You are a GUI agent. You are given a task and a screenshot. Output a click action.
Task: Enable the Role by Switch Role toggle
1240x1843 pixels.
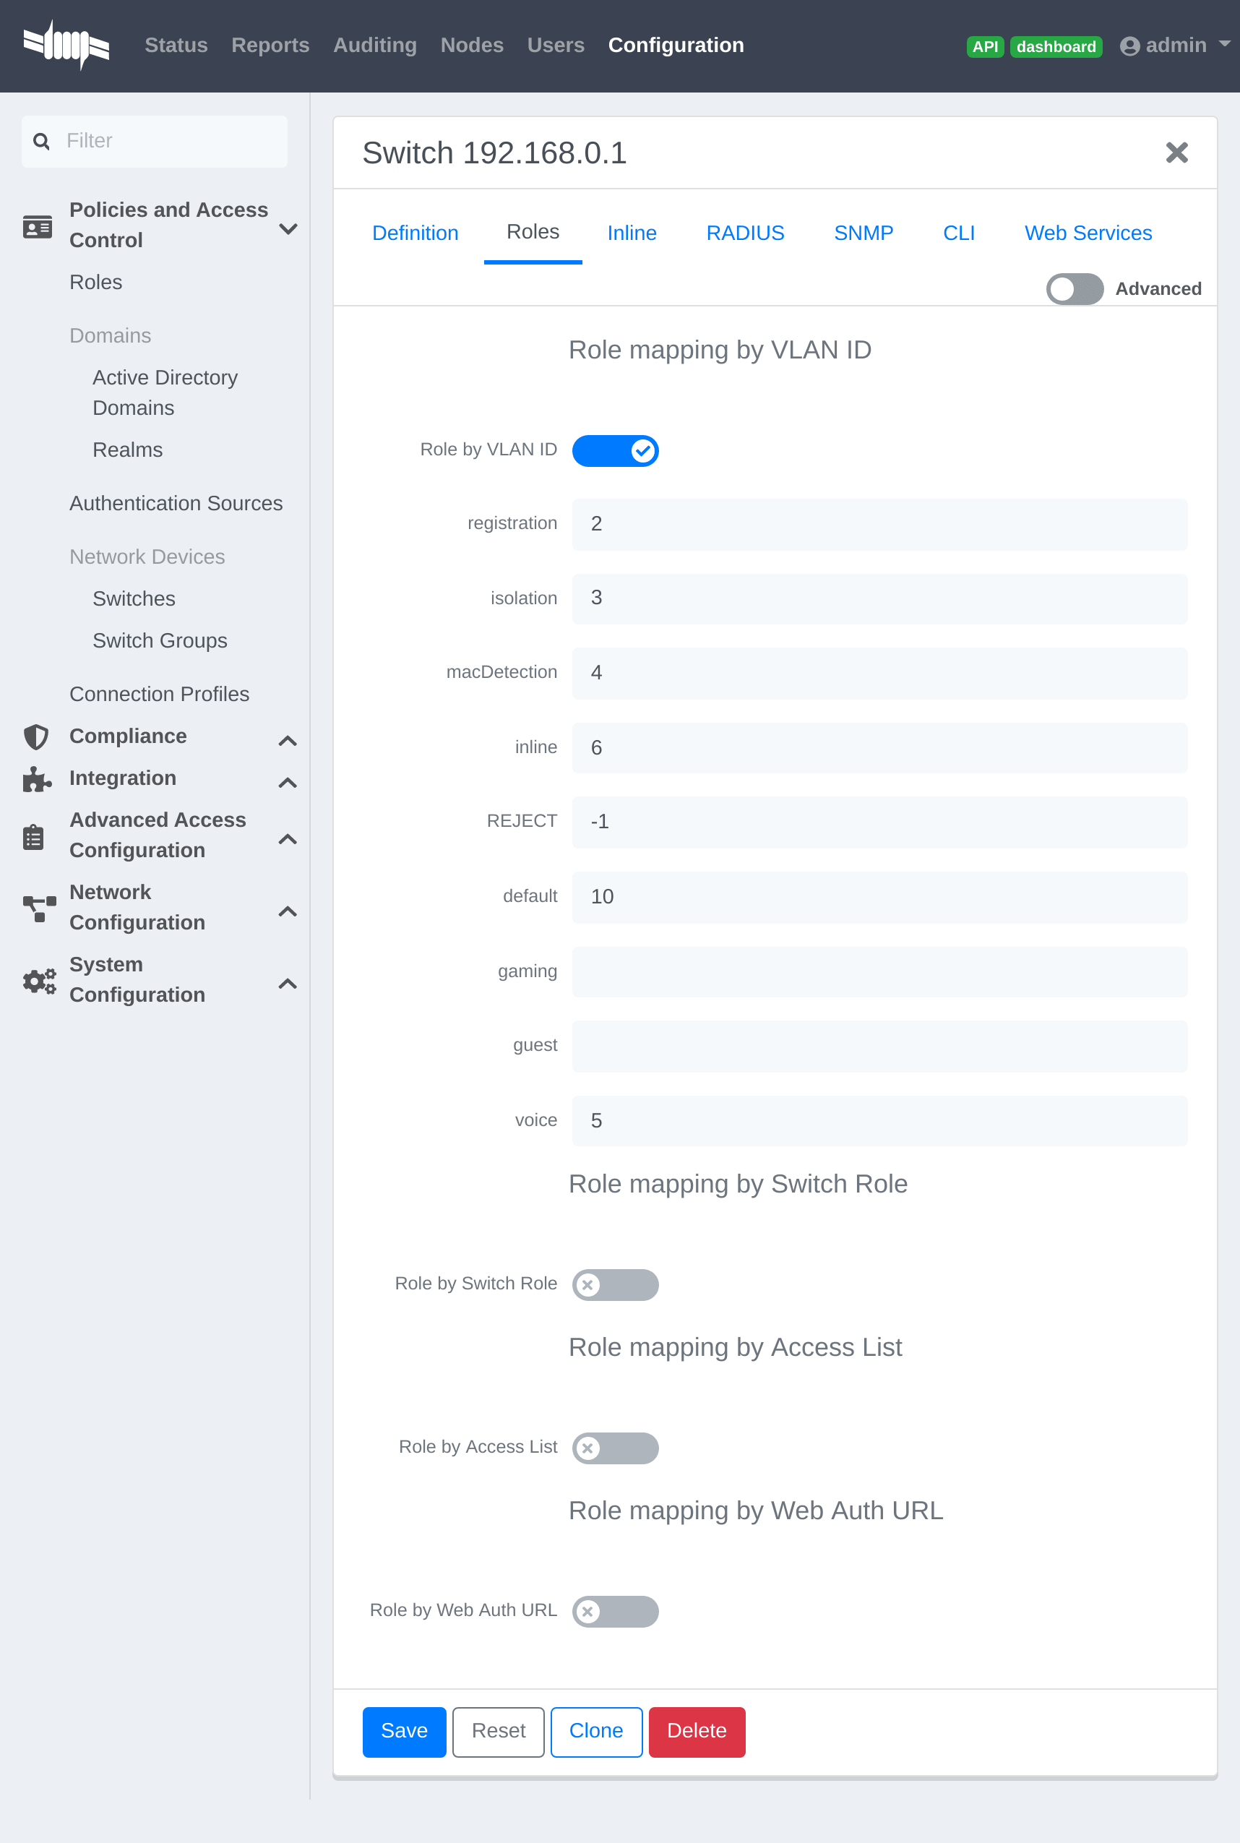(615, 1284)
